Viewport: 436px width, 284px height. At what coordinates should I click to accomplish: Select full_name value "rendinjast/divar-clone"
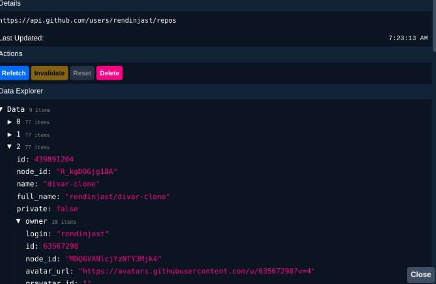(117, 197)
